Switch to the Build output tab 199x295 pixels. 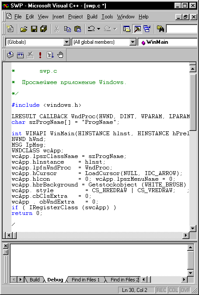(x=35, y=280)
